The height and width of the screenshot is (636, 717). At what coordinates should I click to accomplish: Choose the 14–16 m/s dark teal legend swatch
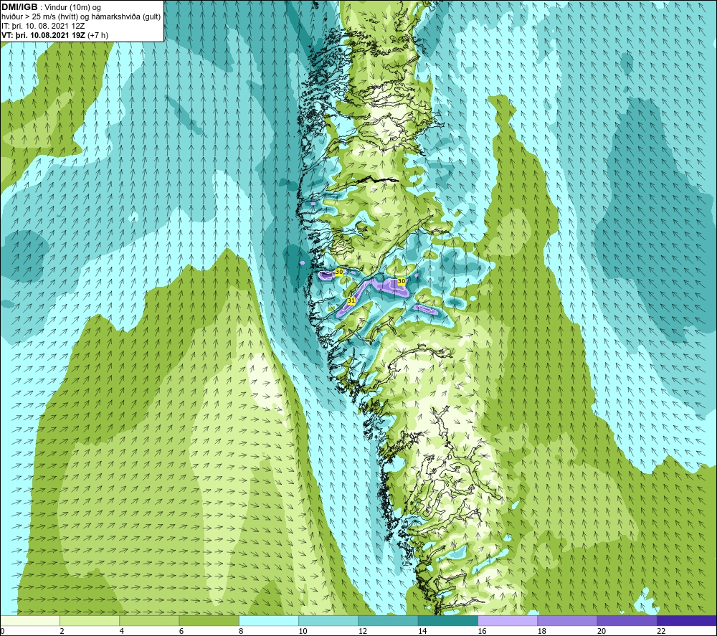point(448,620)
